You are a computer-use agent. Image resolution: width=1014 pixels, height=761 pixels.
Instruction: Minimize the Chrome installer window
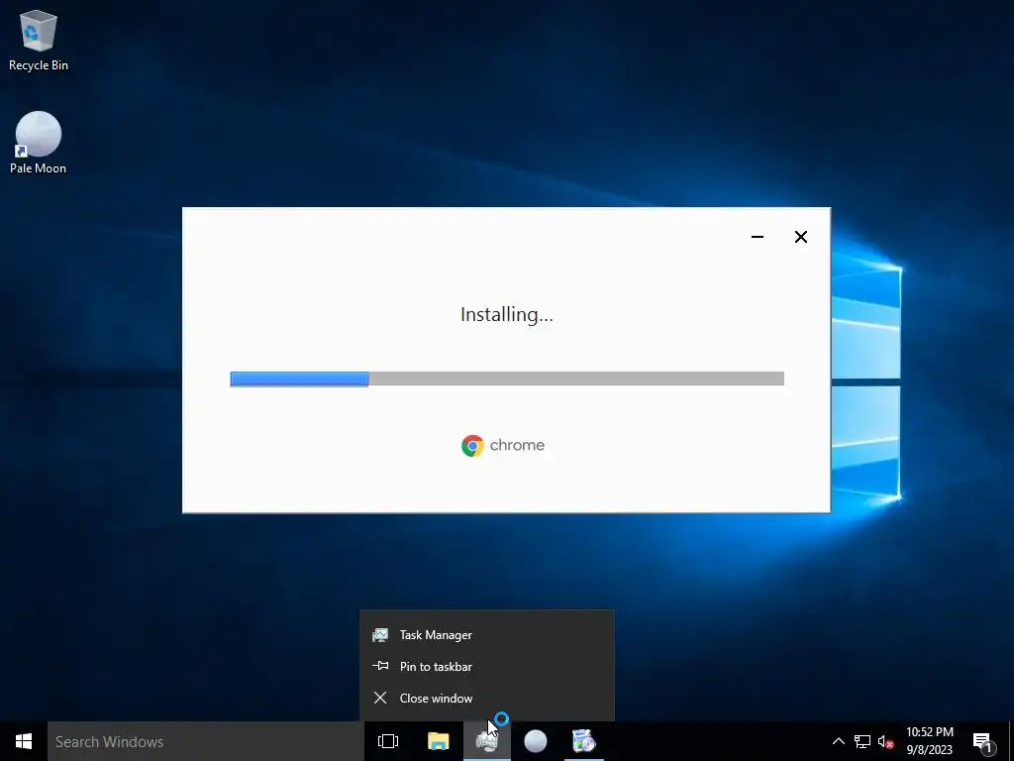(x=758, y=237)
